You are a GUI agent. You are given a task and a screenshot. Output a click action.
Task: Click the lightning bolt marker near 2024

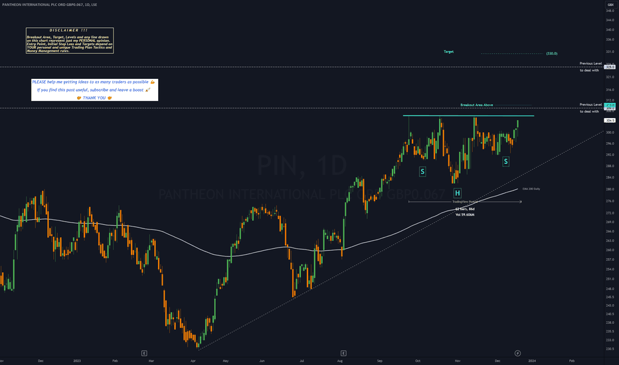[517, 353]
